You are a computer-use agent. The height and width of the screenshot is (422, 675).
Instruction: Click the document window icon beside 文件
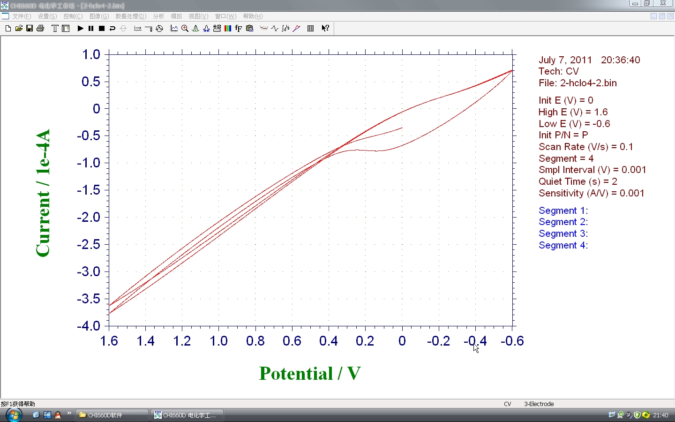(x=5, y=16)
